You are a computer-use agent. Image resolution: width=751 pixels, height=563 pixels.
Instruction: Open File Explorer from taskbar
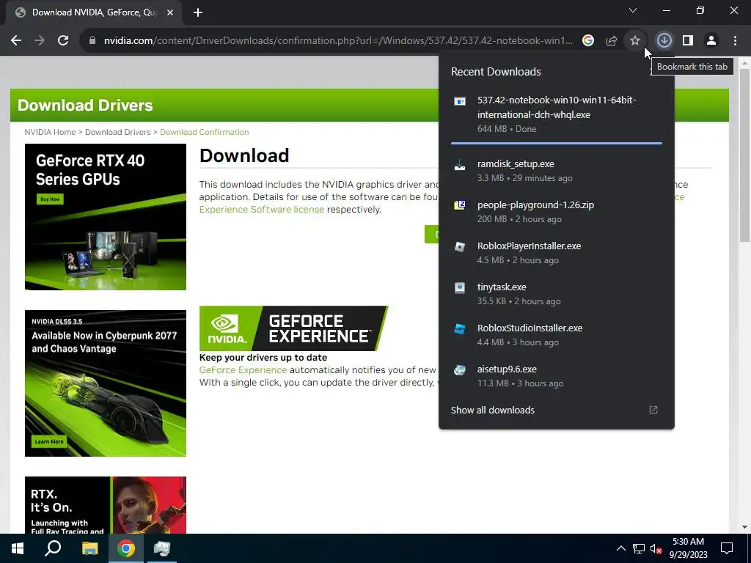(x=89, y=548)
